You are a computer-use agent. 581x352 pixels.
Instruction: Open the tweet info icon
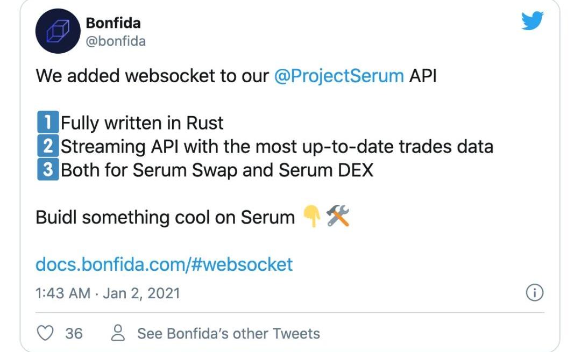(x=534, y=293)
